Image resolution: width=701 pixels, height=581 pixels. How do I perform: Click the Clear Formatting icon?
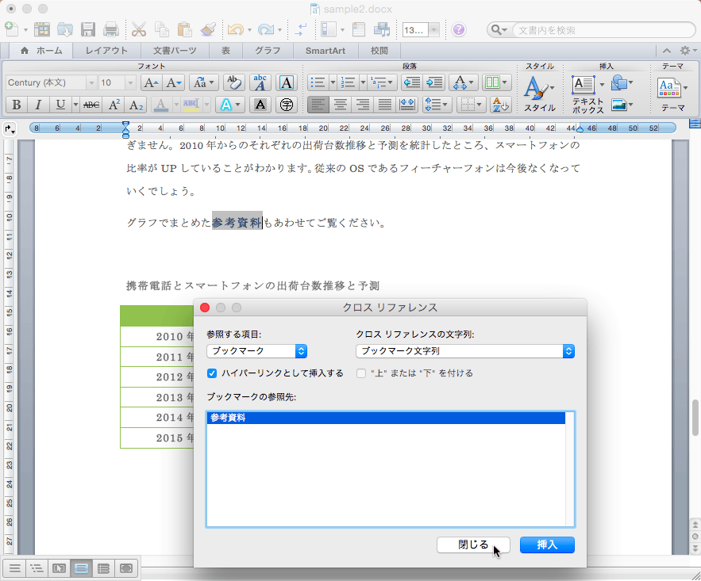234,82
